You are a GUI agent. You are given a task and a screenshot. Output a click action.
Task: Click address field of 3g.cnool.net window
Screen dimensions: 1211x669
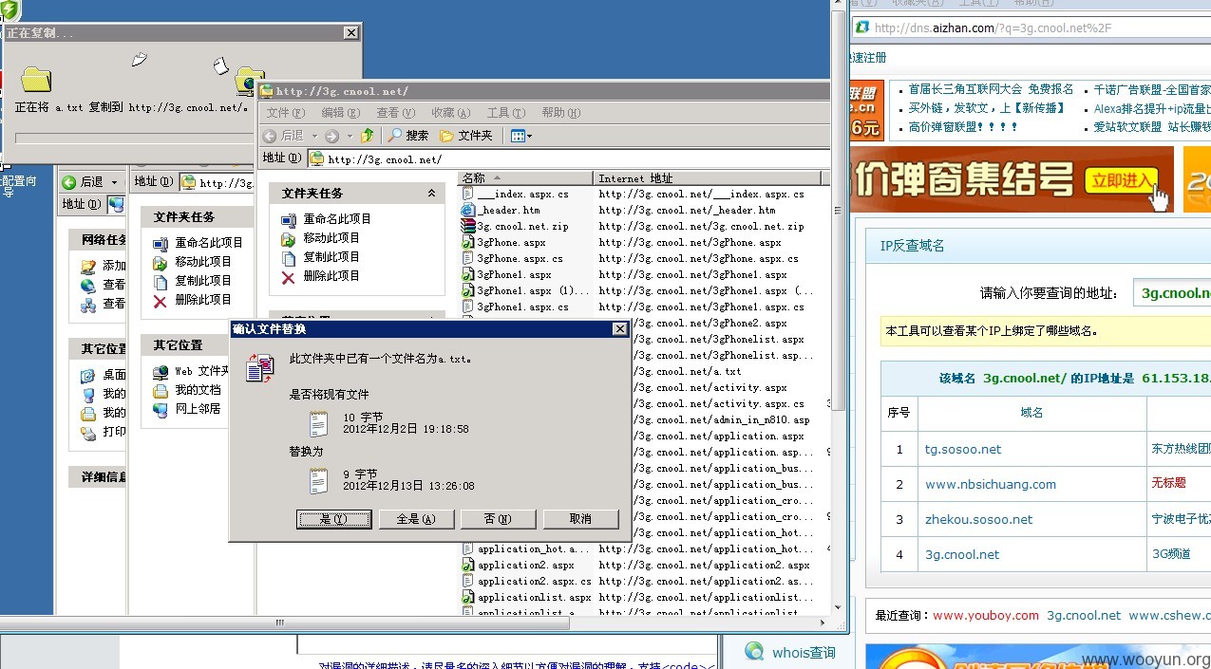coord(568,158)
